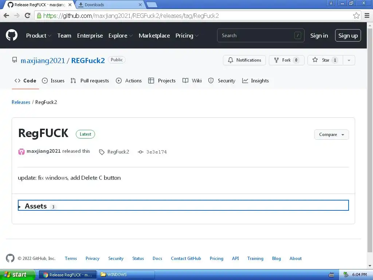The image size is (373, 280).
Task: Click the Release RegFUCK Chrome taskbar button
Action: click(67, 275)
